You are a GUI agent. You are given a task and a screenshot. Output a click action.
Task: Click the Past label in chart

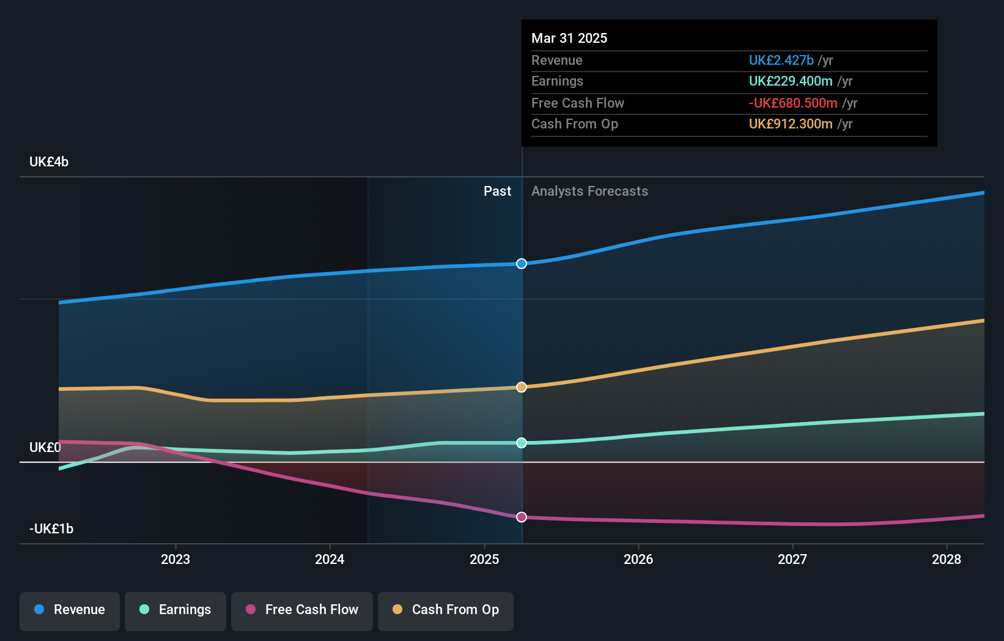point(497,191)
